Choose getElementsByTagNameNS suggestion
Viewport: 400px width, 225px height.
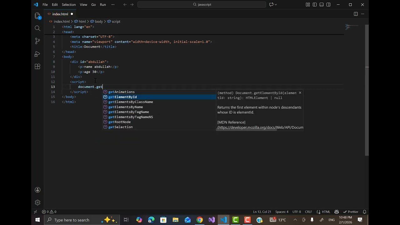point(159,117)
